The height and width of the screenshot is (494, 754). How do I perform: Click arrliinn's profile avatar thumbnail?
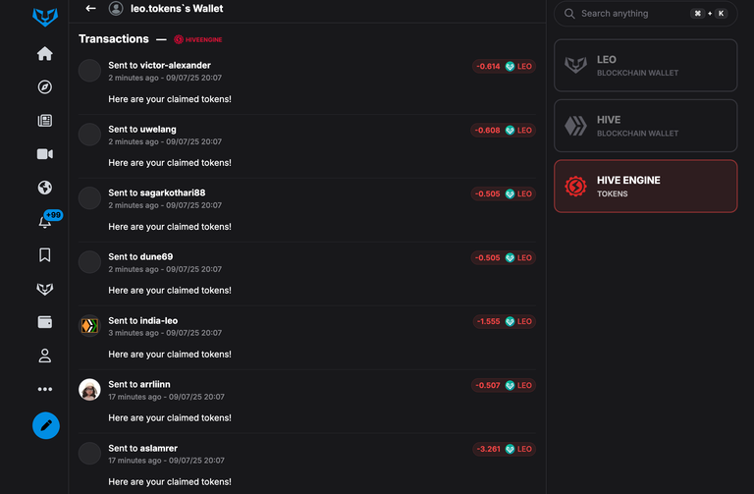click(x=89, y=390)
